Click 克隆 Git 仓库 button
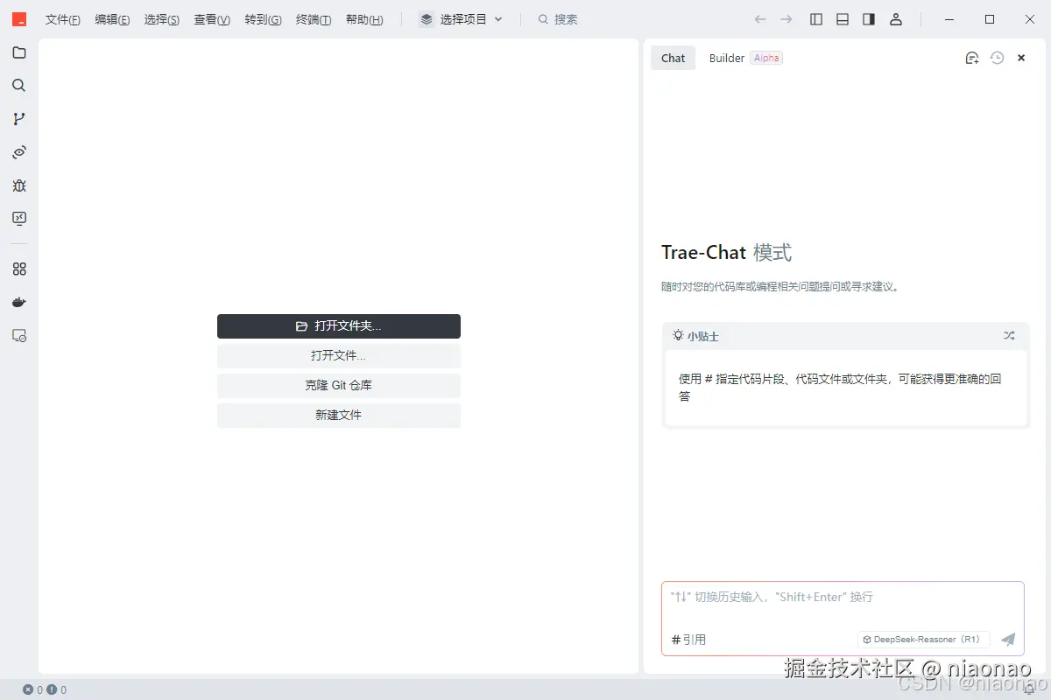The height and width of the screenshot is (700, 1051). click(x=339, y=385)
